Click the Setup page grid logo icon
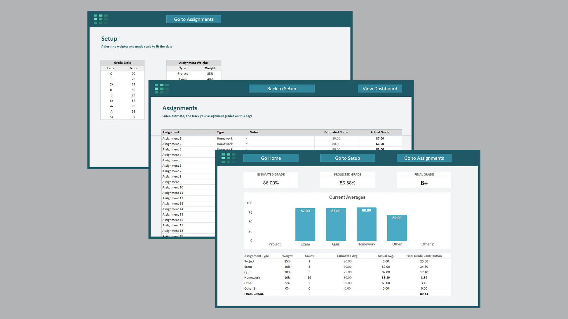 pos(101,19)
